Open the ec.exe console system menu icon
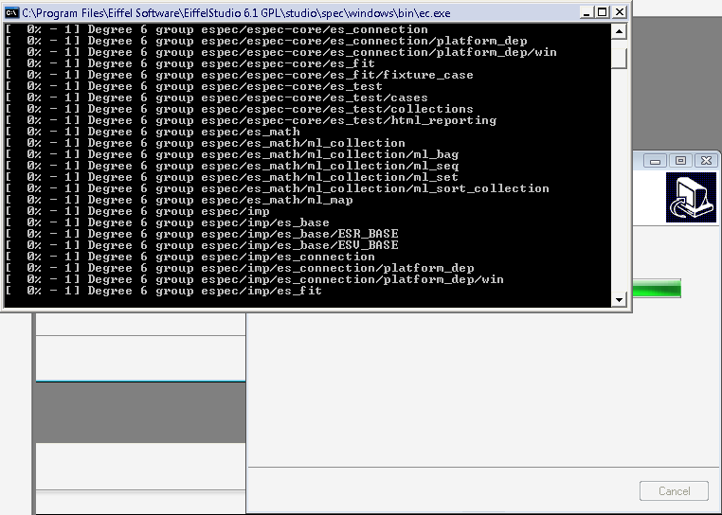This screenshot has height=515, width=722. coord(11,13)
